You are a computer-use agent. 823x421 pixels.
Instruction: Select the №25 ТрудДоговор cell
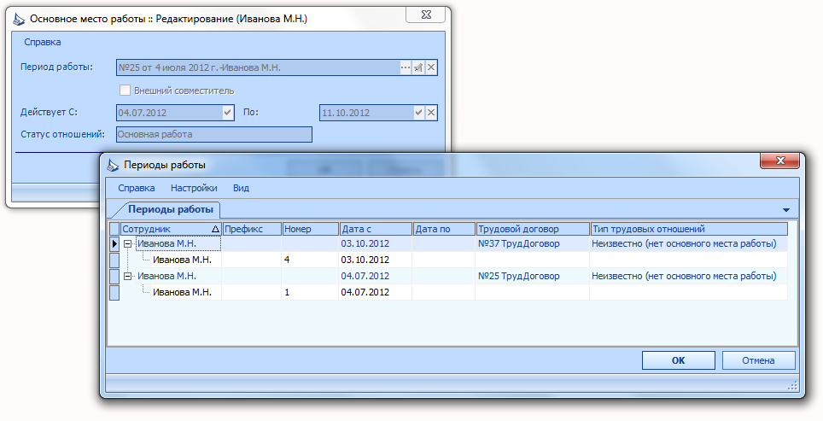(532, 276)
